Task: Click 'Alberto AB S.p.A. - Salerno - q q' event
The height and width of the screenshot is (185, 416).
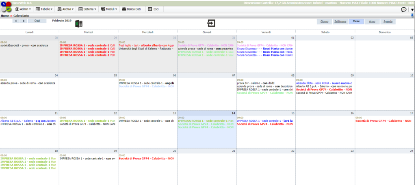Action: pyautogui.click(x=28, y=120)
